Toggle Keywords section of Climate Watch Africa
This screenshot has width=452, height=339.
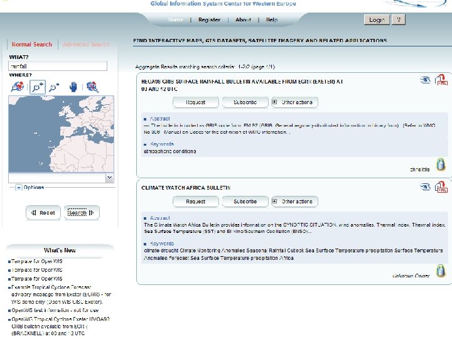pos(162,244)
